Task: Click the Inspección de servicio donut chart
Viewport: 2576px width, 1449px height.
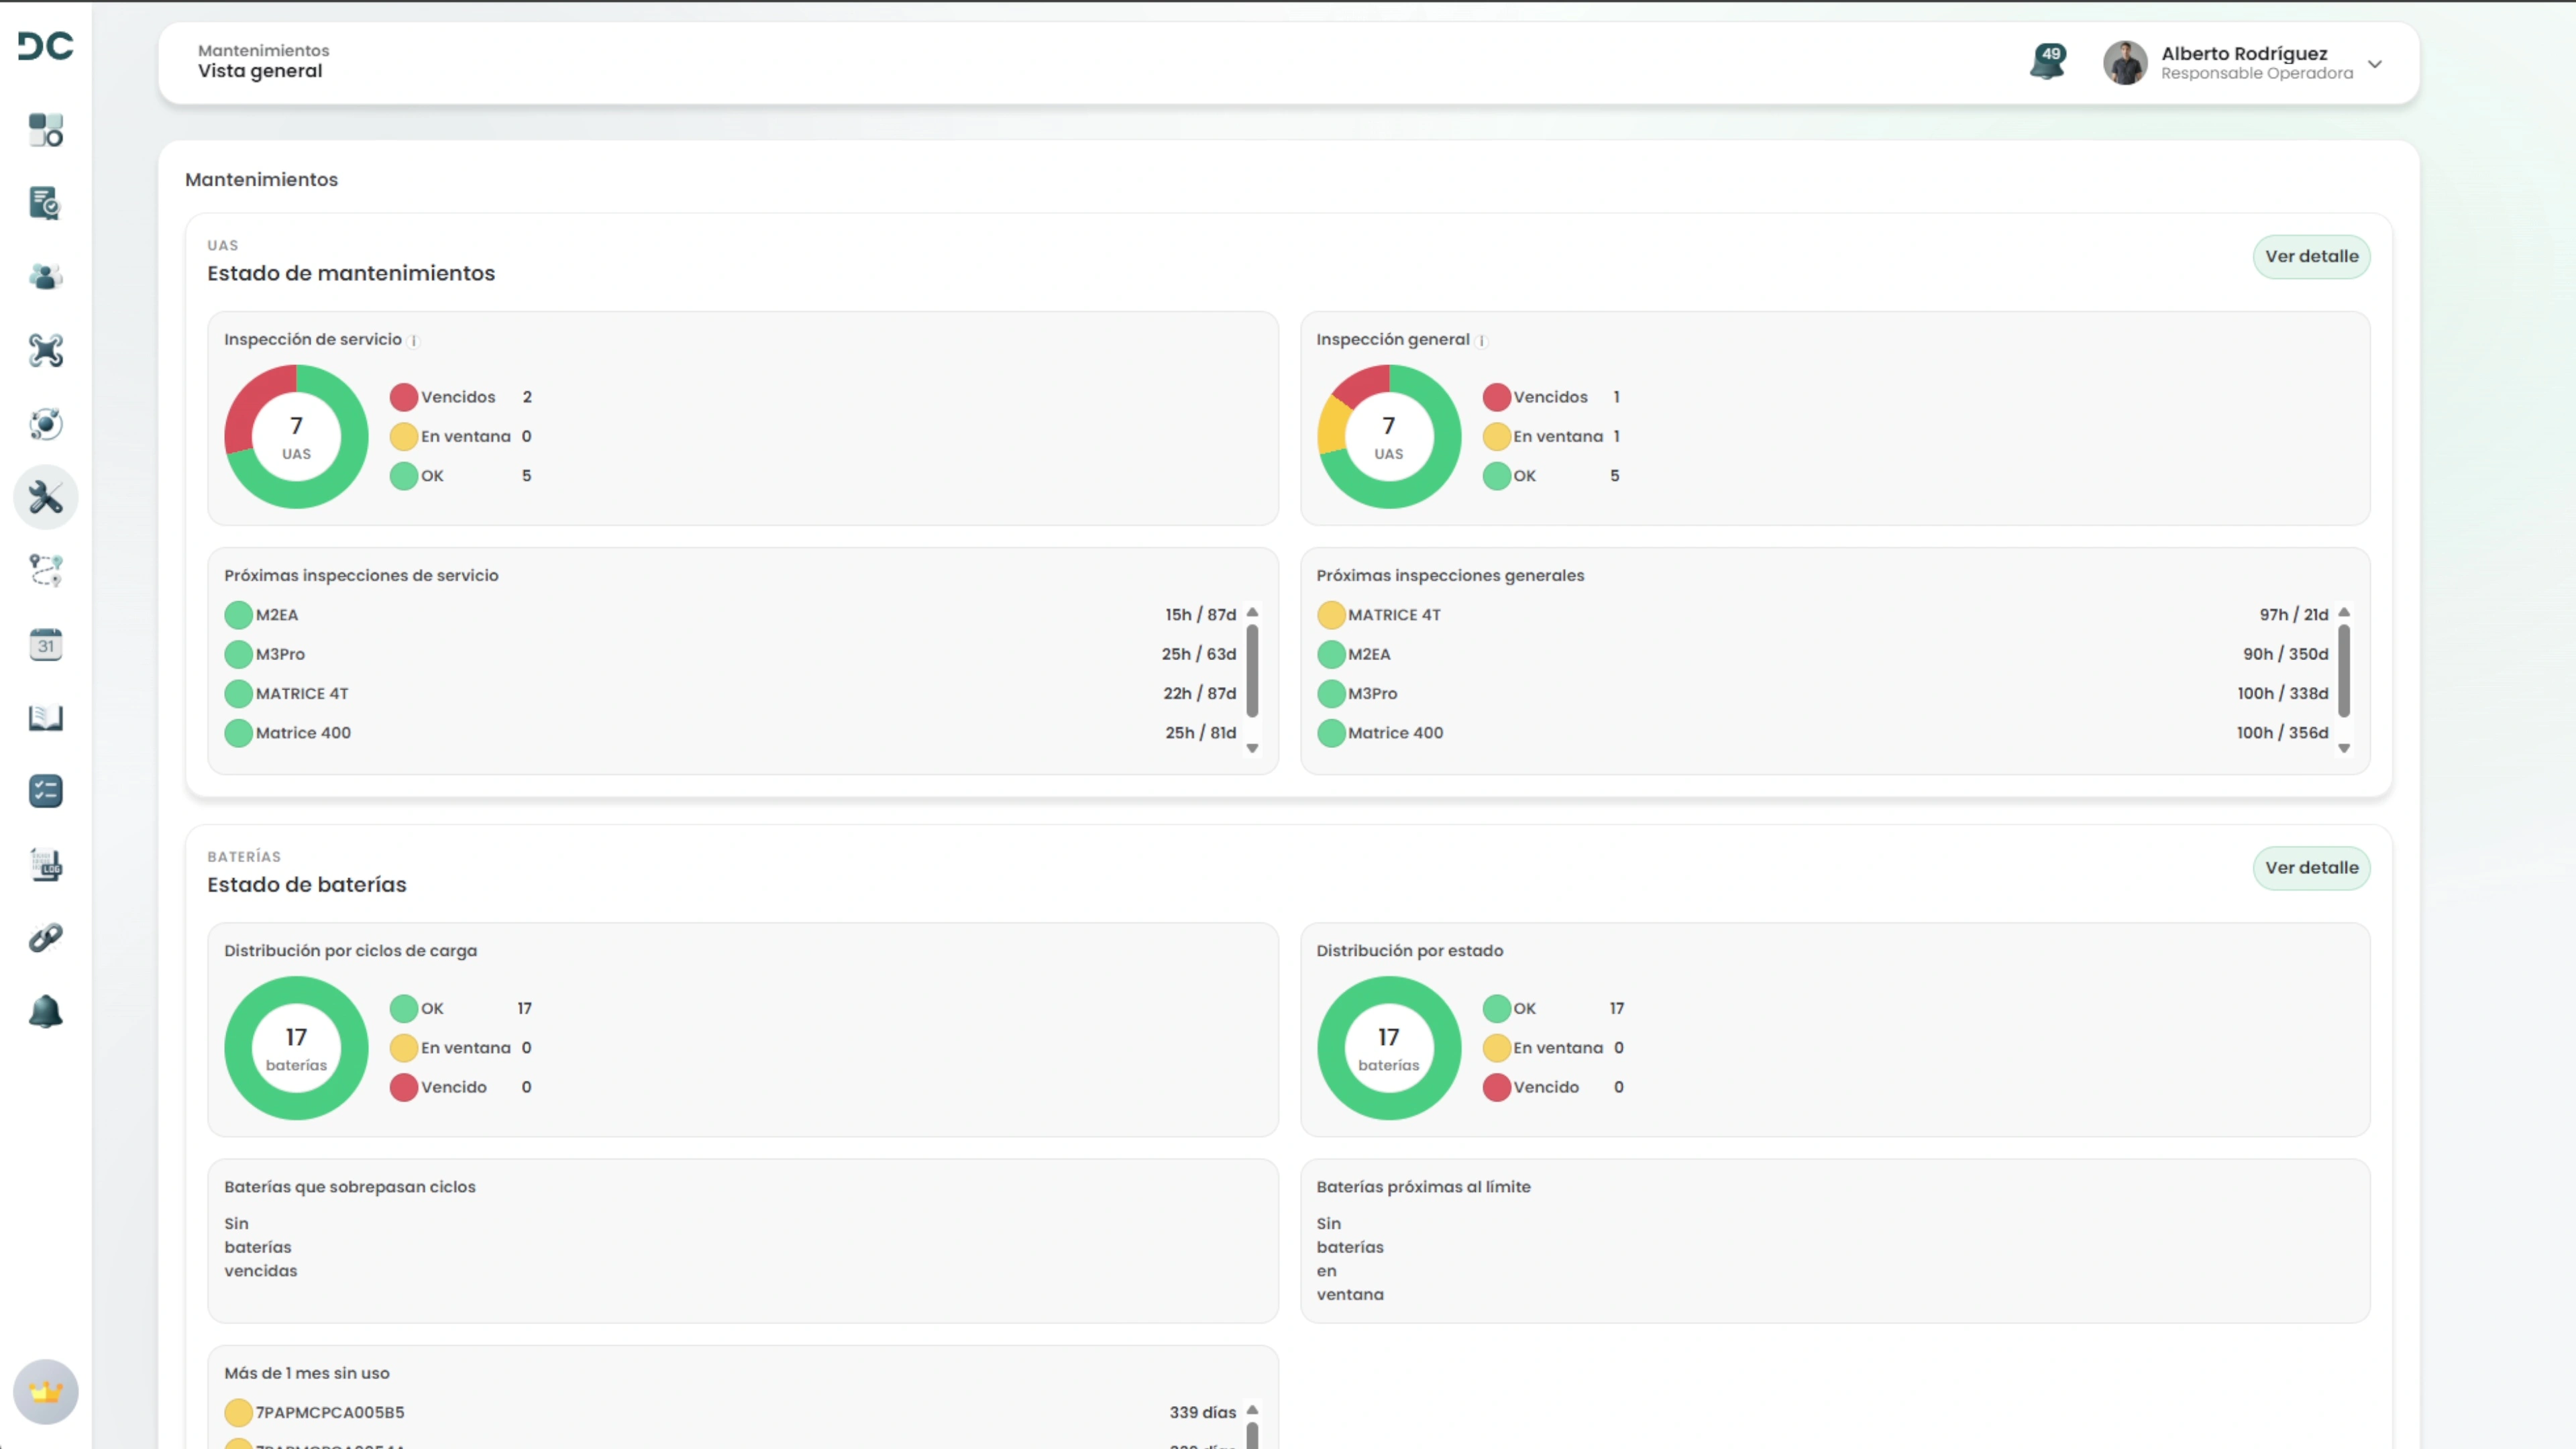Action: pos(296,437)
